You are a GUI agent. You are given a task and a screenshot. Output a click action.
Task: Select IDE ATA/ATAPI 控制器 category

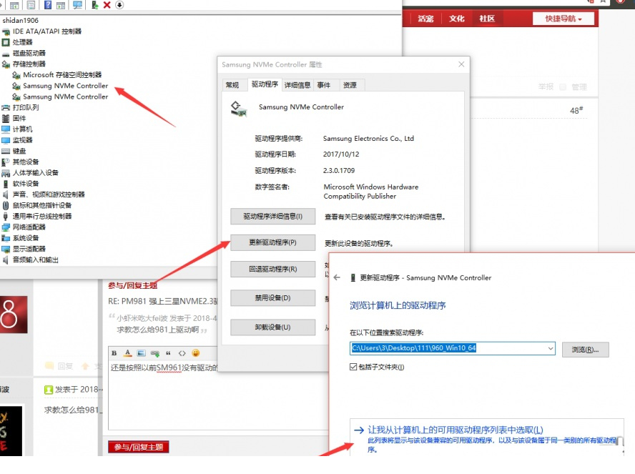click(x=46, y=31)
